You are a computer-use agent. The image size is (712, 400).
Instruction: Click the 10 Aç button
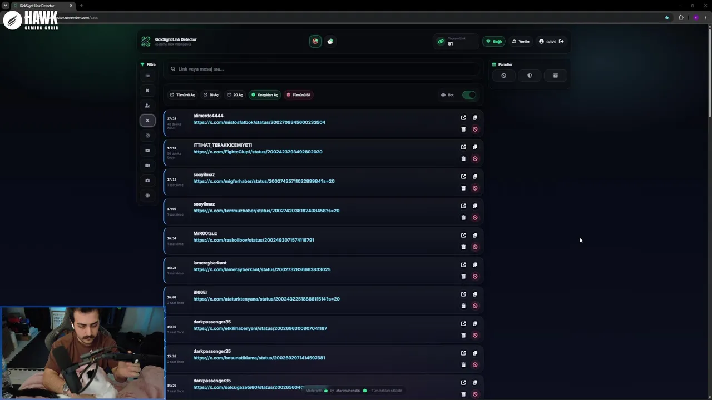(211, 95)
